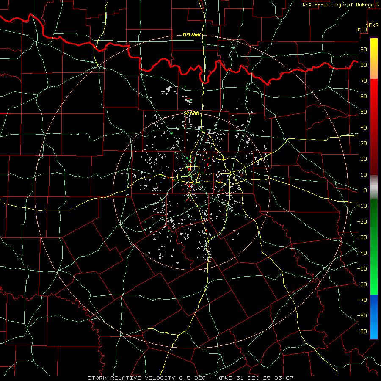Click the 100 NMI range ring label

191,35
